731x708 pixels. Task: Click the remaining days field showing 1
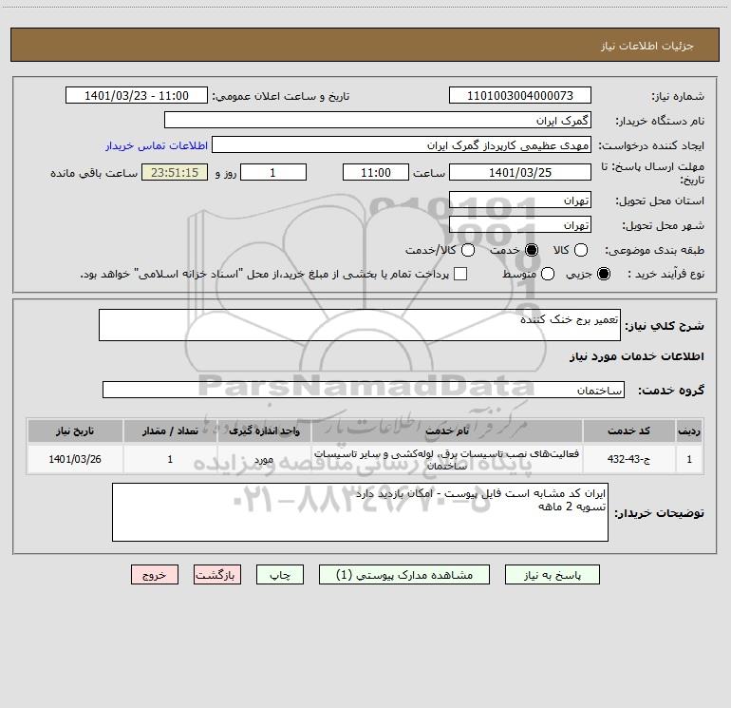click(273, 172)
